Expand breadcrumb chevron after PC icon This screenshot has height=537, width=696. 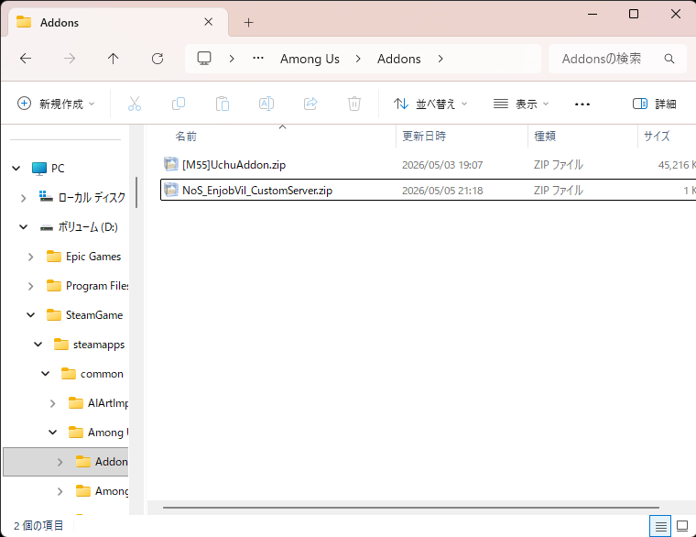pyautogui.click(x=232, y=59)
